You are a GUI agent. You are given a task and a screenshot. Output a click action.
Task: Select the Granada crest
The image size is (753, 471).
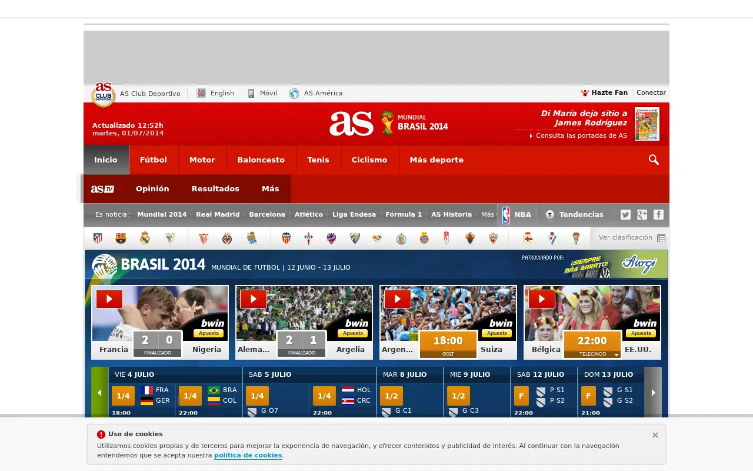447,238
